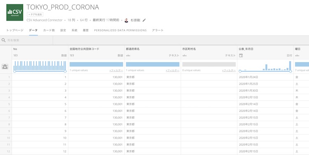The width and height of the screenshot is (309, 155).
Task: Click the abc type icon under 都道府県名
Action: click(x=128, y=56)
